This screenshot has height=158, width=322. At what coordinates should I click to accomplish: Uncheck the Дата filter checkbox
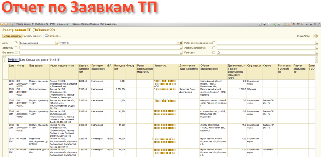point(16,43)
